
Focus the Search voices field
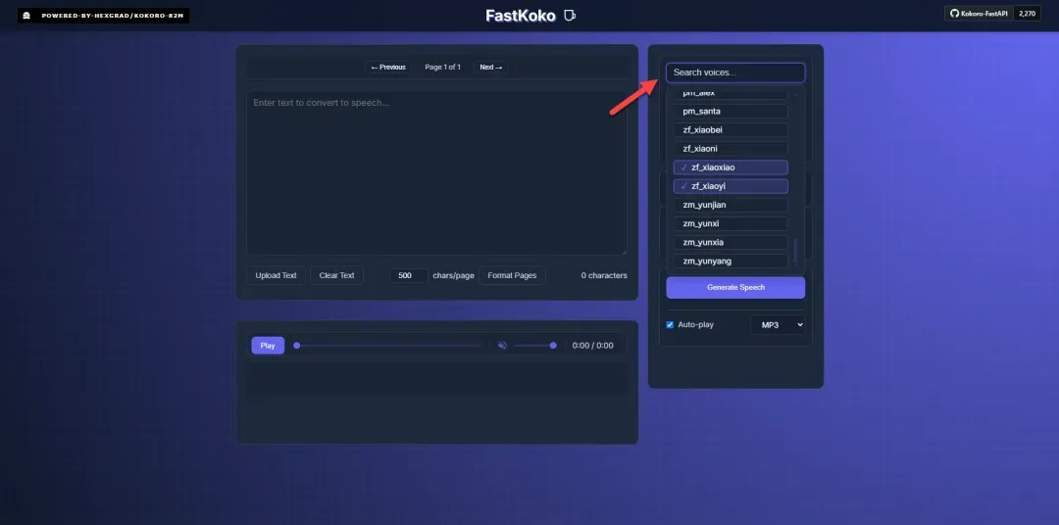735,72
